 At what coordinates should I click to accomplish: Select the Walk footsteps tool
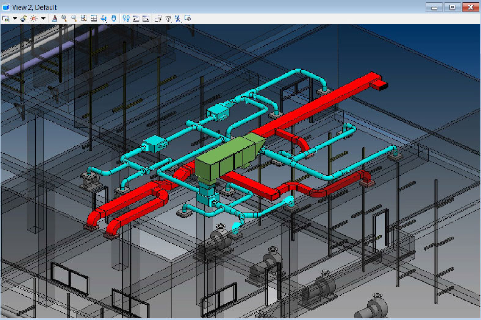126,18
